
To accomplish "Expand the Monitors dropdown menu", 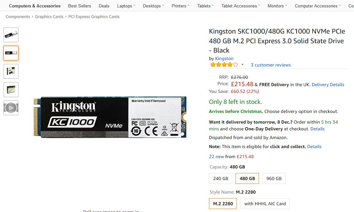I will (277, 6).
